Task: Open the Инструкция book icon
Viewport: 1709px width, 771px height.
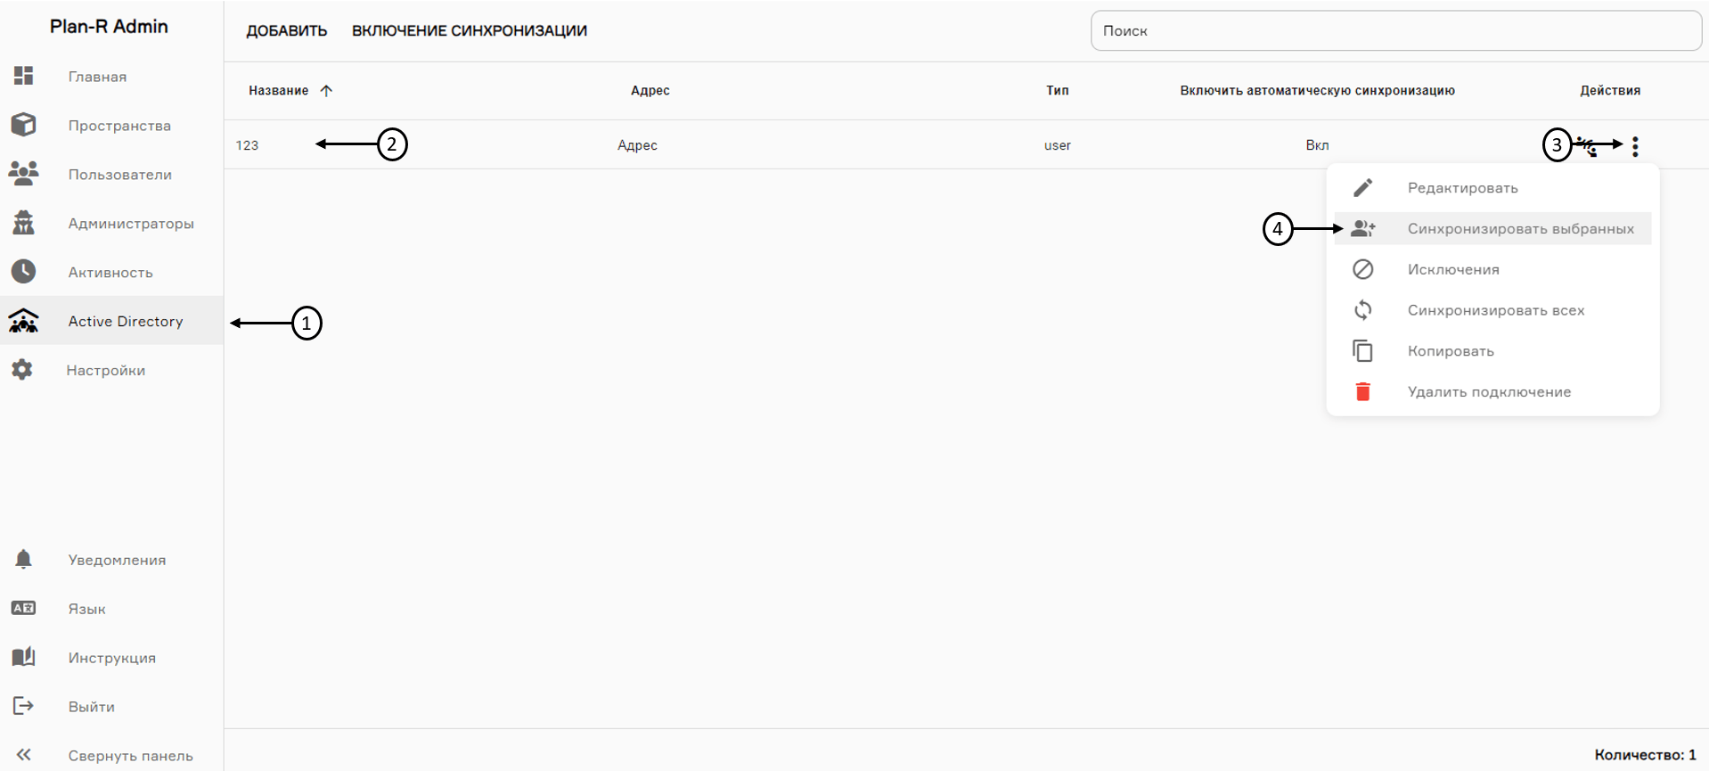Action: coord(24,657)
